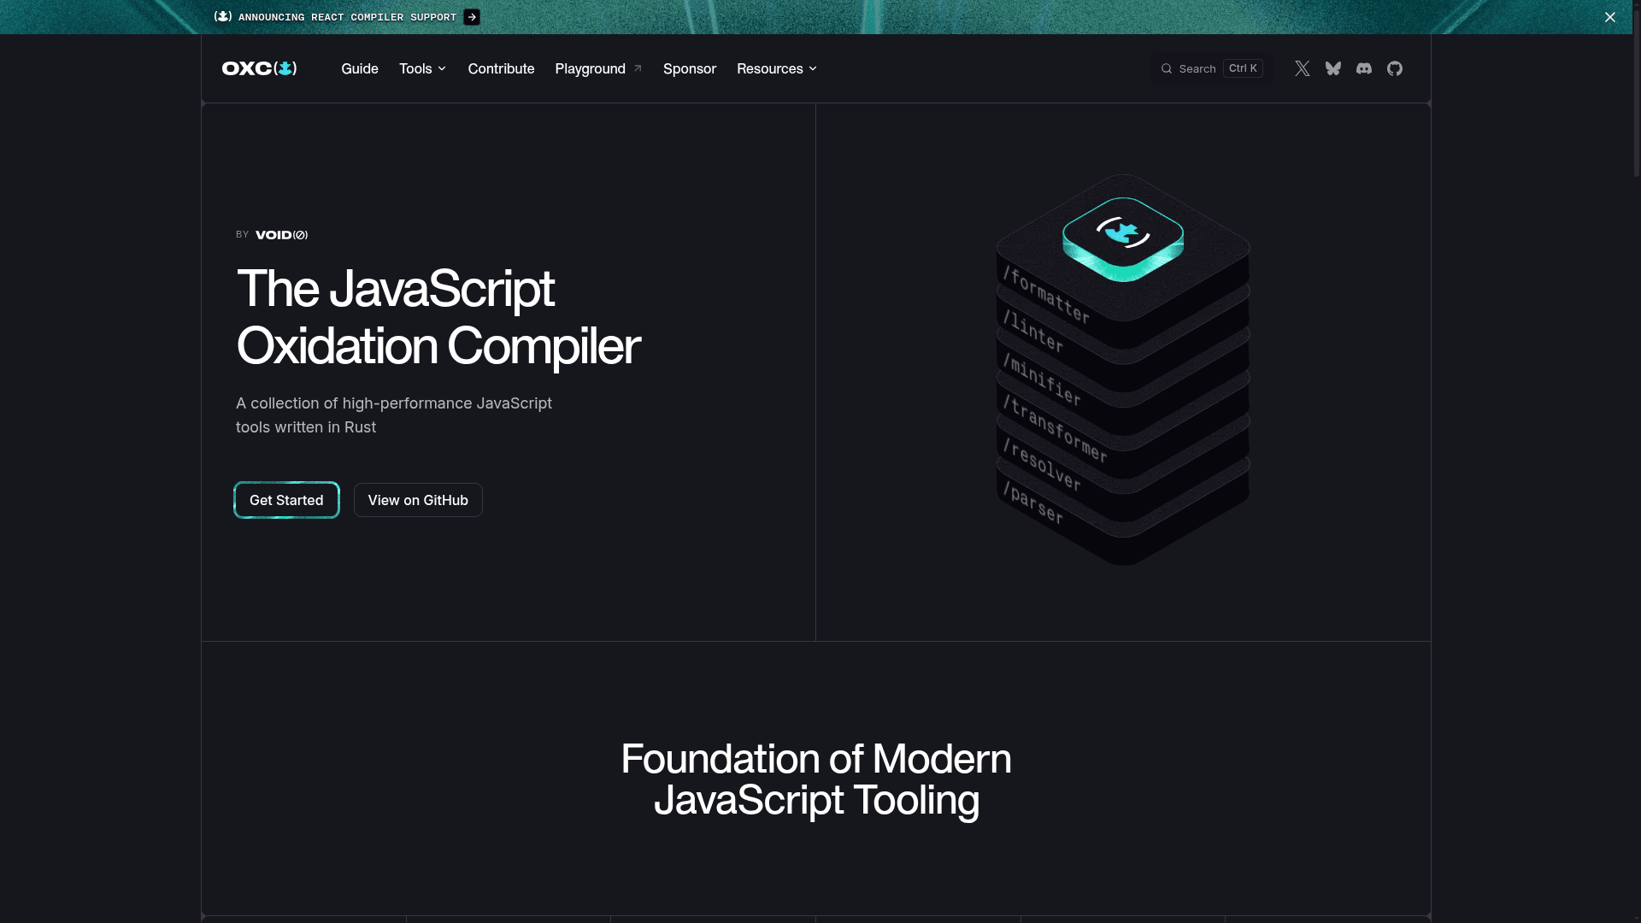
Task: Visit the Sponsor page
Action: pos(690,68)
